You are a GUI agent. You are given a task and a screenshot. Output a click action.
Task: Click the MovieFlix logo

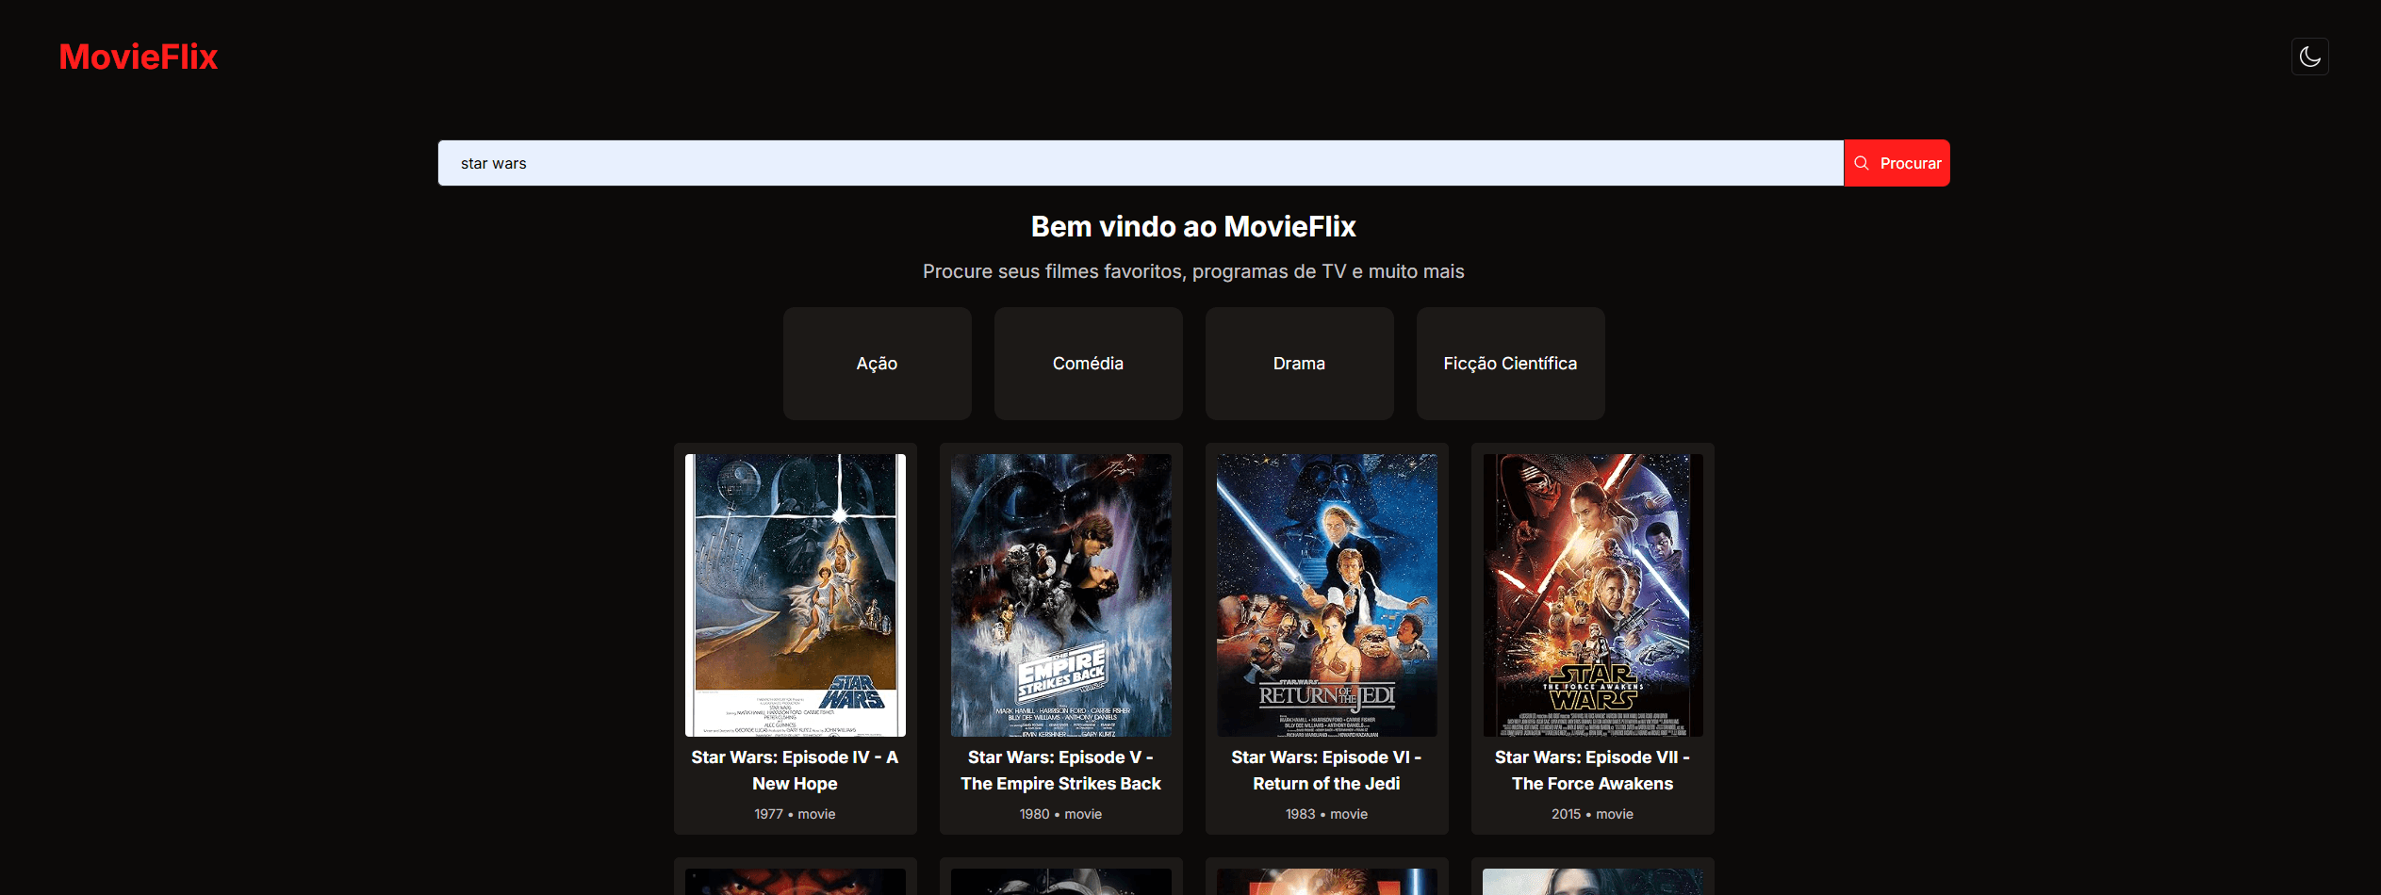pyautogui.click(x=138, y=57)
